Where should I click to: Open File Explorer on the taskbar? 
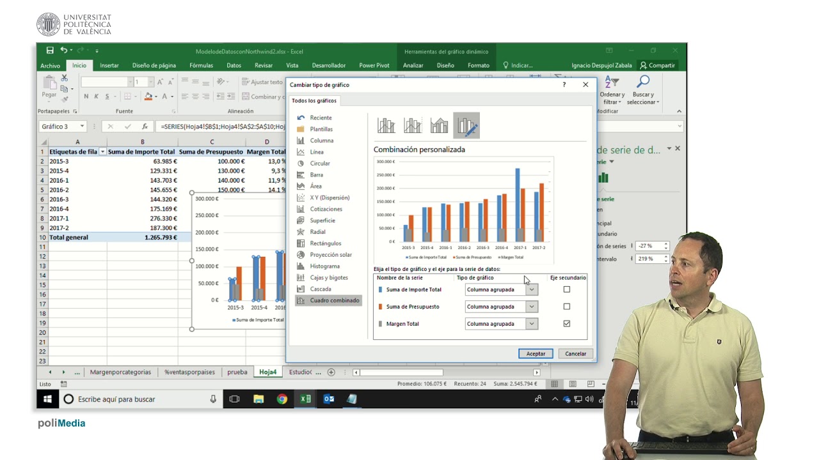258,399
